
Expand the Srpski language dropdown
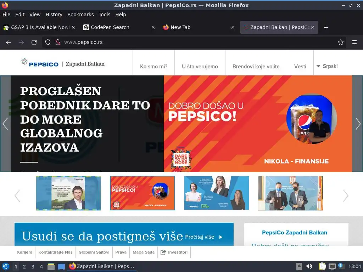pyautogui.click(x=327, y=66)
